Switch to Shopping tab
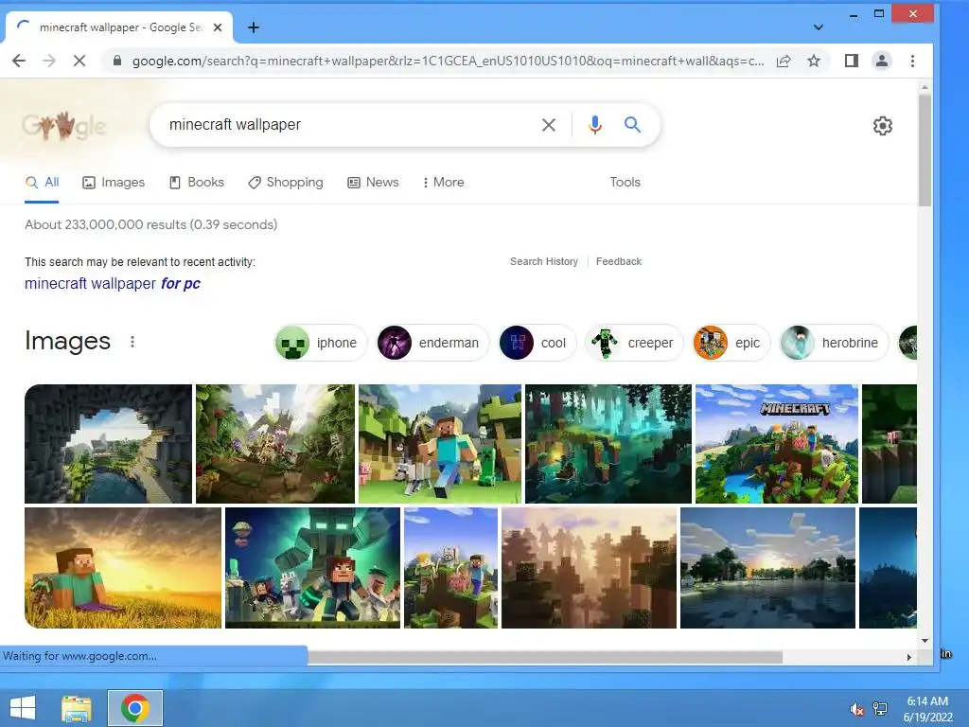The height and width of the screenshot is (727, 969). 286,183
